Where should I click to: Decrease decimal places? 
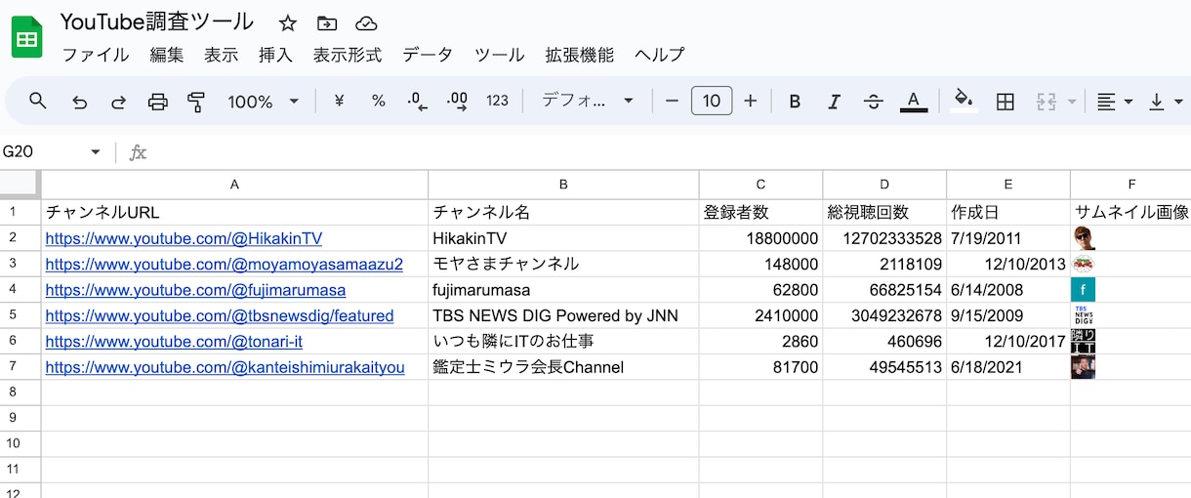pos(418,102)
